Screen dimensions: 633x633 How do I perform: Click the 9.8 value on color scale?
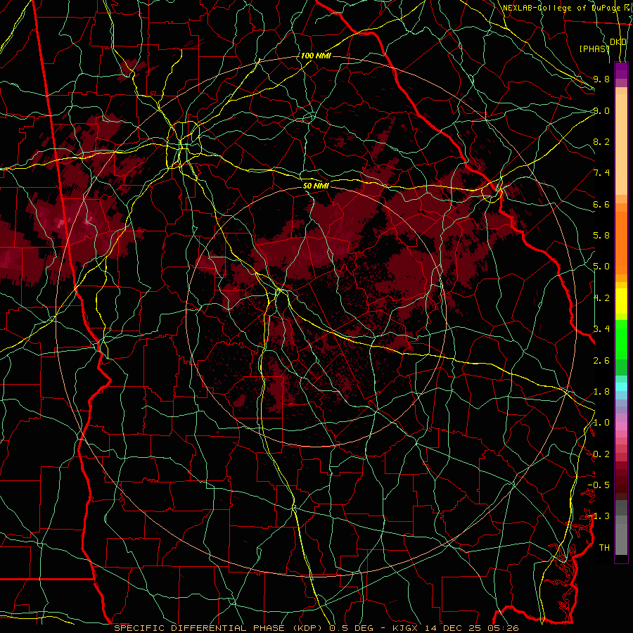pos(601,79)
